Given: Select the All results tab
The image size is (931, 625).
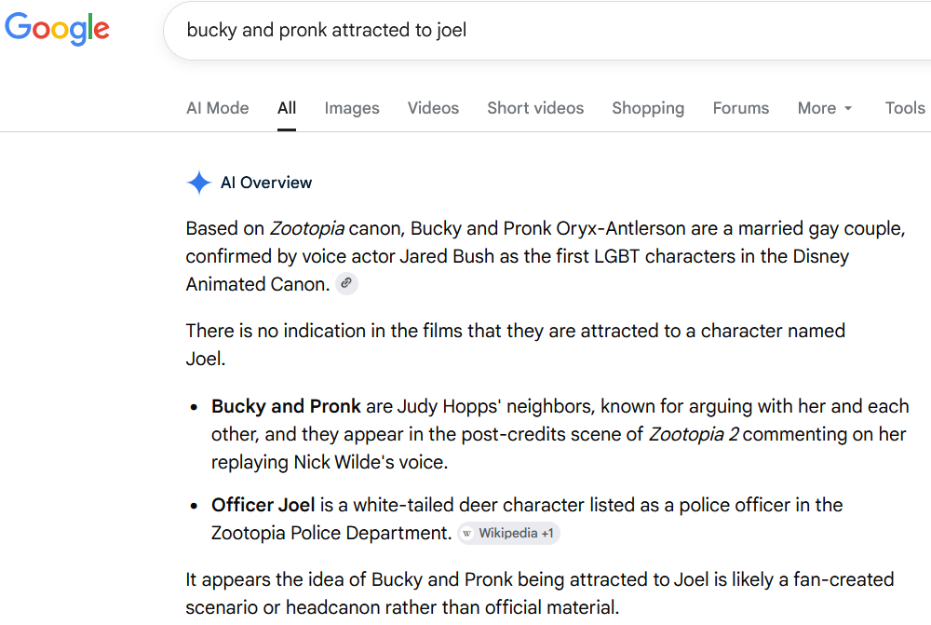Looking at the screenshot, I should click(287, 108).
